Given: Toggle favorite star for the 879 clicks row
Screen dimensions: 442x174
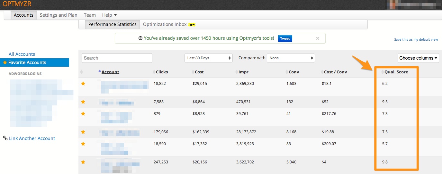Looking at the screenshot, I should [x=83, y=114].
